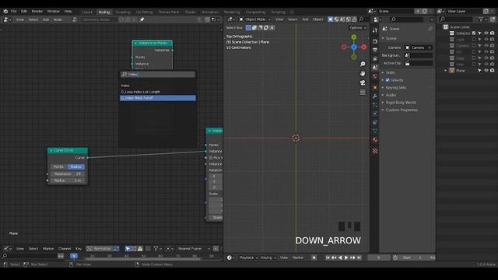Select the Radius mode in Curve Circle

[76, 166]
